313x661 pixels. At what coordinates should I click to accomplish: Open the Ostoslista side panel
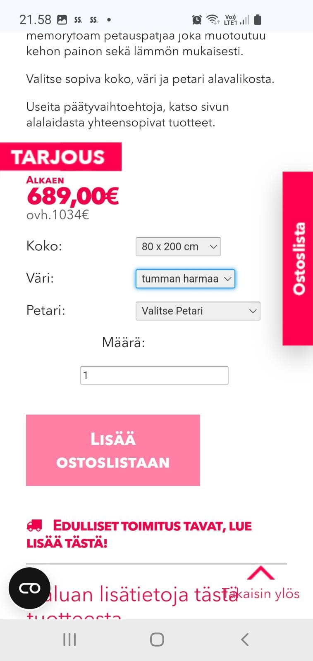click(297, 258)
